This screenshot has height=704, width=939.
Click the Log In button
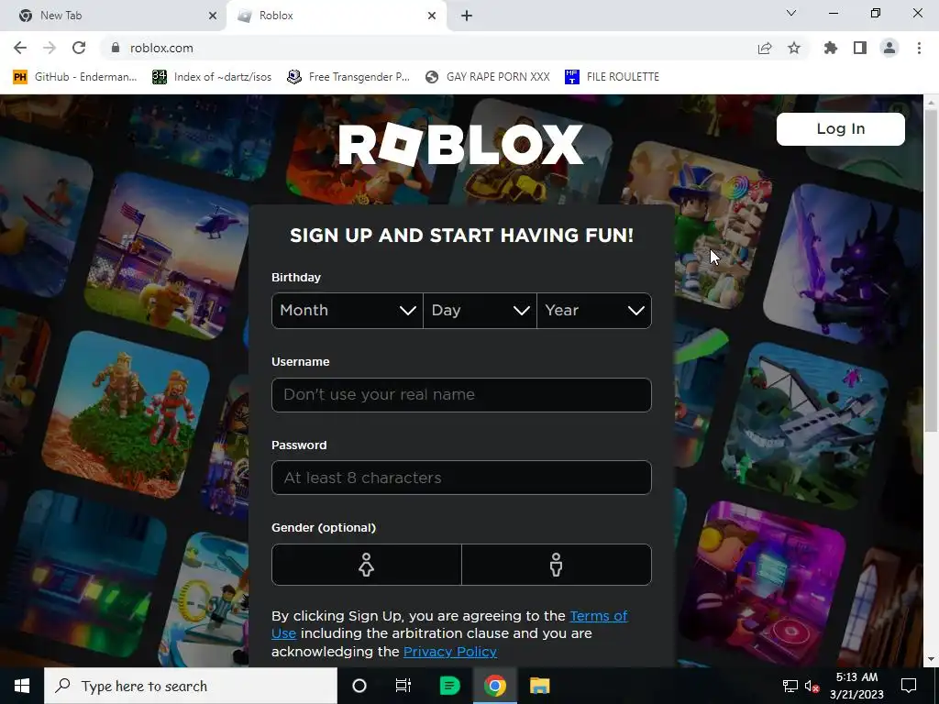(840, 128)
